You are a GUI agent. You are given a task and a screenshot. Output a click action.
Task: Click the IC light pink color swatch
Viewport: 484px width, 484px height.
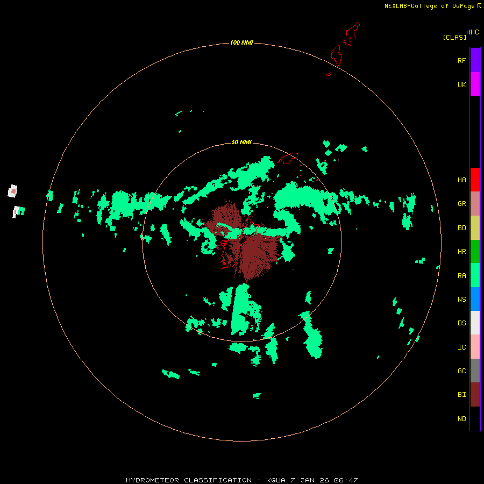(x=475, y=347)
